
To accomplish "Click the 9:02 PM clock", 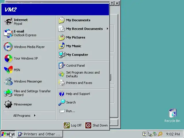I will point(173,134).
